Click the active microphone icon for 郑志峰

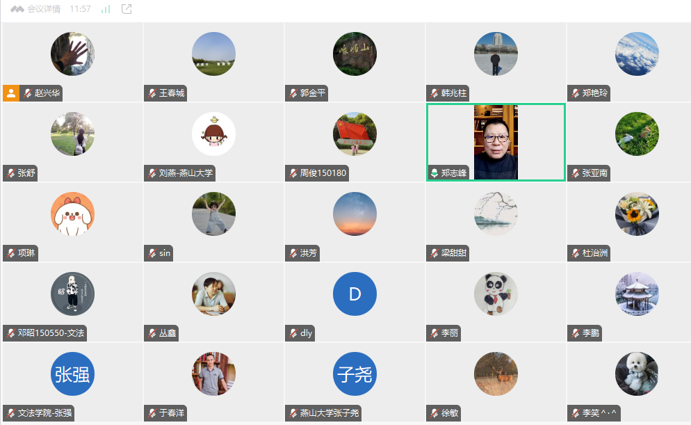click(434, 173)
